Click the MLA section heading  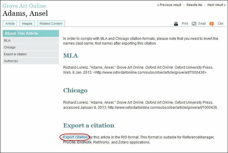[71, 56]
